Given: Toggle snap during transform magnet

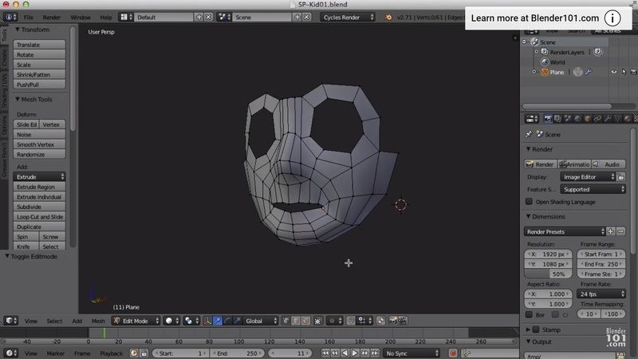Looking at the screenshot, I should pos(351,321).
